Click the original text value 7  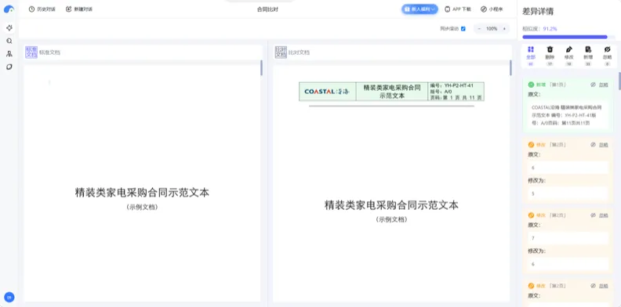(568, 238)
